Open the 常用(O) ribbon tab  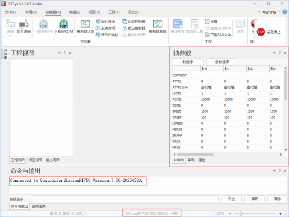click(31, 12)
